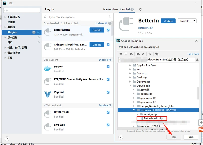Click the Update All link
203x145 pixels.
101,23
